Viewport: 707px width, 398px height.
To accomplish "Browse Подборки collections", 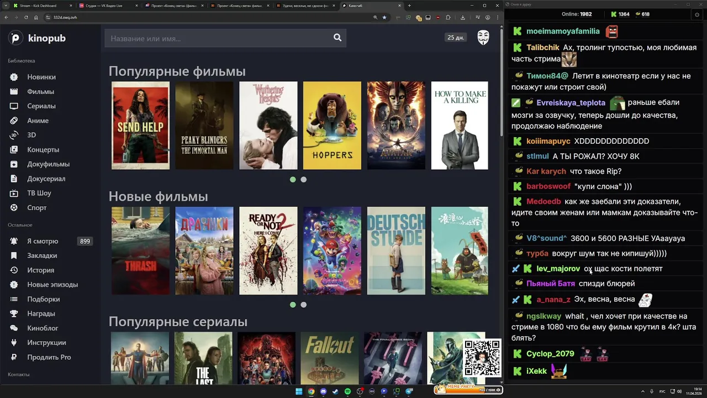I will coord(43,299).
